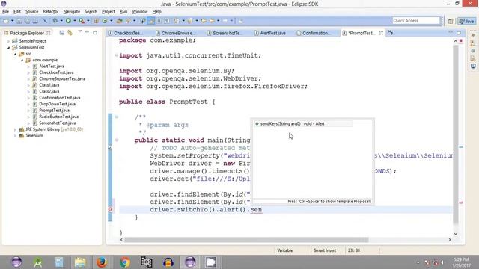Fold the Javadoc comment block
The image size is (479, 269).
(117, 117)
